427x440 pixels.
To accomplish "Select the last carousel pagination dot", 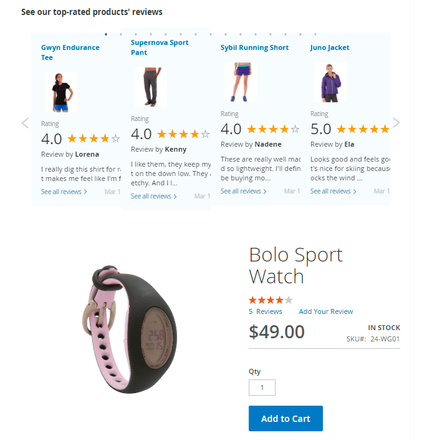I will (x=315, y=34).
